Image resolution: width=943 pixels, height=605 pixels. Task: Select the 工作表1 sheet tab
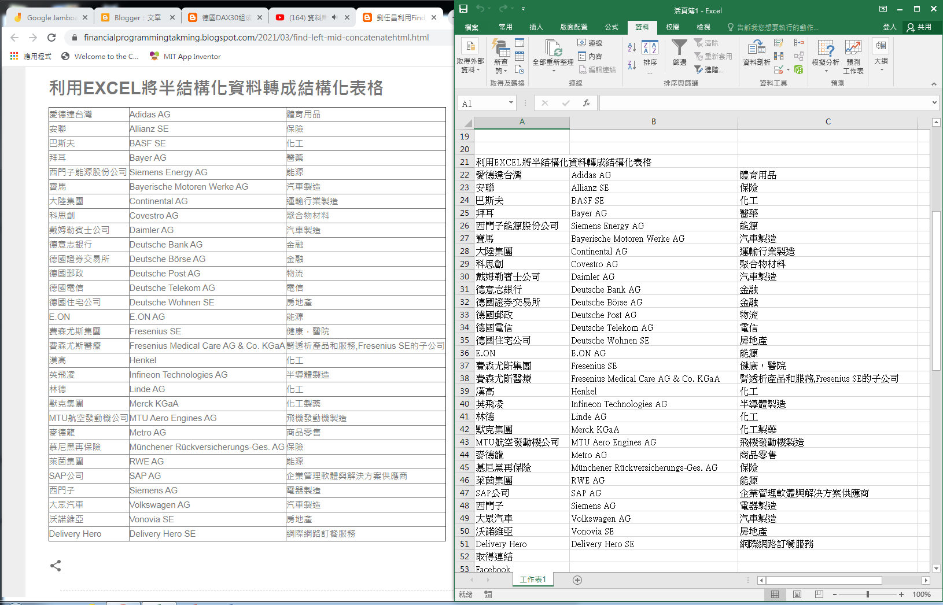(533, 580)
